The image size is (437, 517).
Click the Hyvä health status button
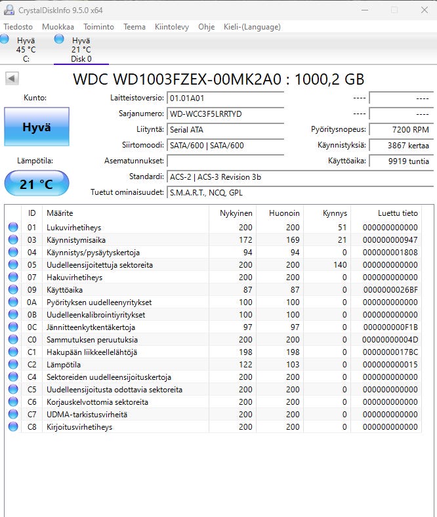point(37,127)
